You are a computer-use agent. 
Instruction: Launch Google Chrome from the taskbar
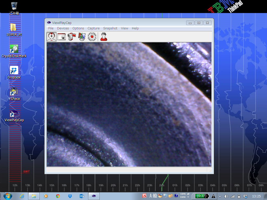[x=58, y=196]
